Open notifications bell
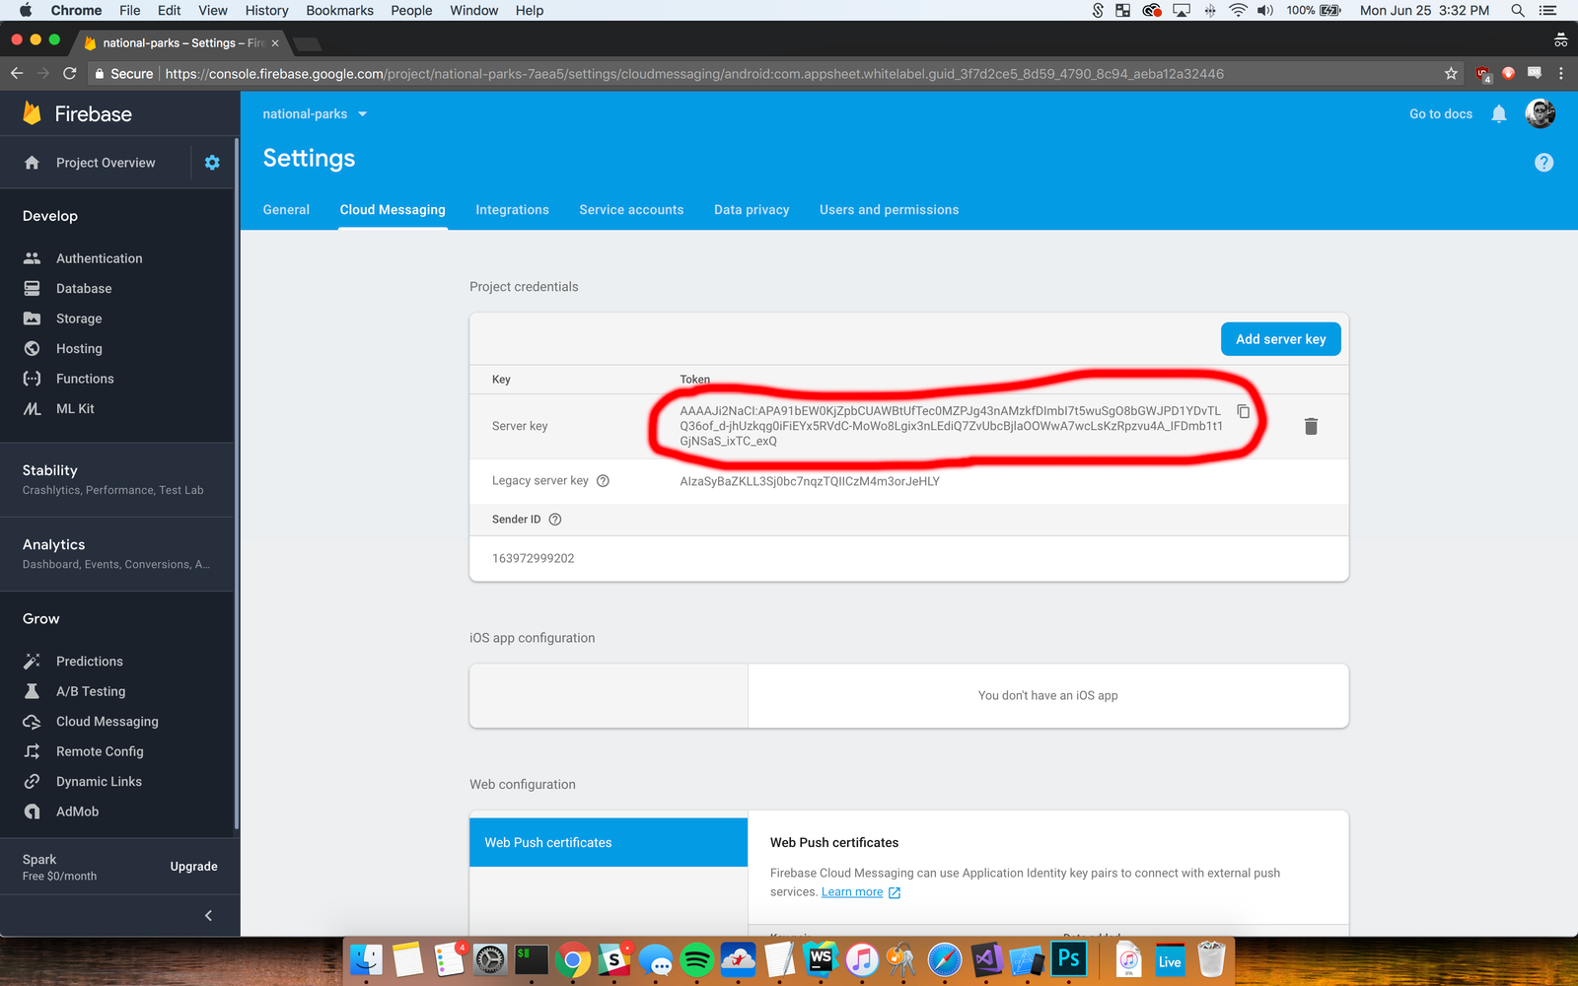This screenshot has height=986, width=1578. [x=1499, y=114]
